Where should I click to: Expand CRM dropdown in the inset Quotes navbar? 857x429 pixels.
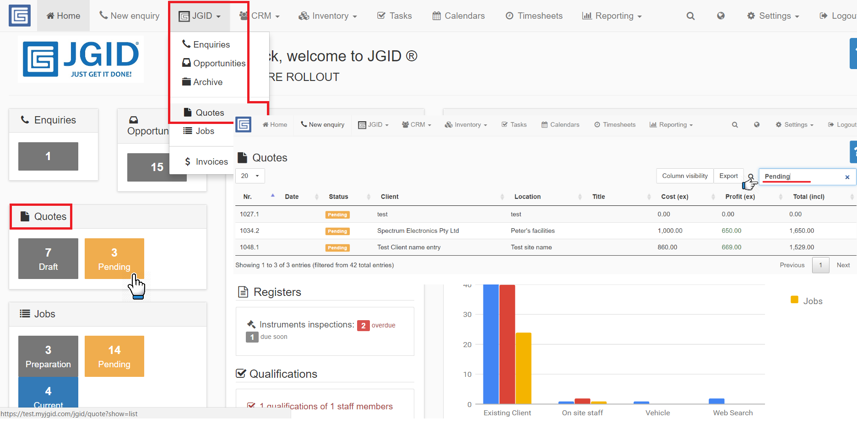417,124
